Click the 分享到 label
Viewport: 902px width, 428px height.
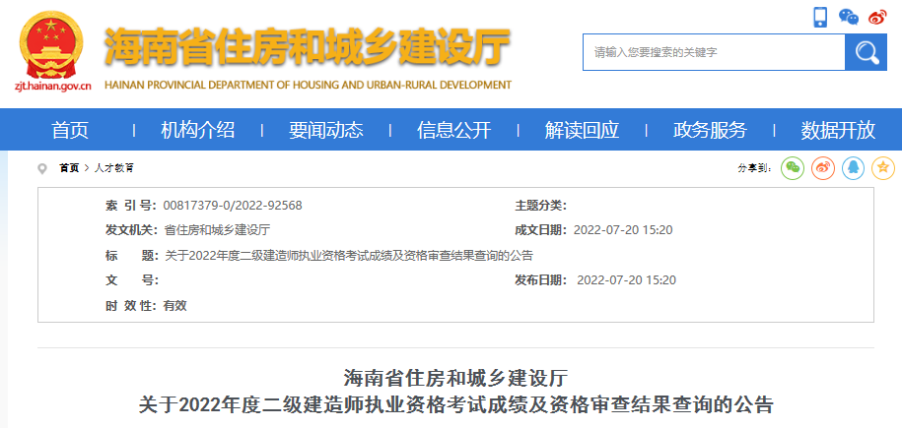click(755, 168)
